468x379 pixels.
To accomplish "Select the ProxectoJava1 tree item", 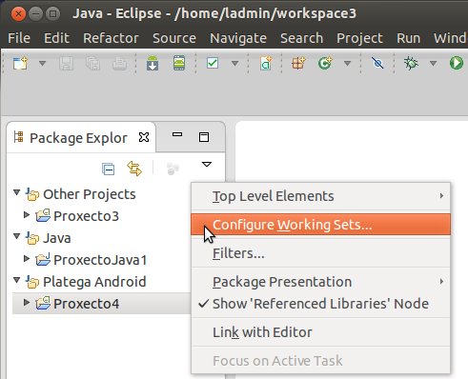I will tap(100, 260).
